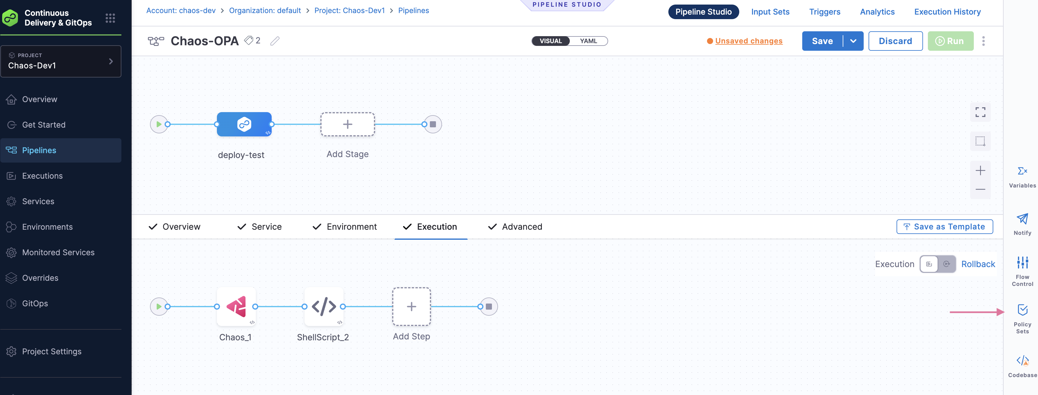Expand the Save button dropdown arrow
This screenshot has width=1038, height=395.
click(x=853, y=41)
